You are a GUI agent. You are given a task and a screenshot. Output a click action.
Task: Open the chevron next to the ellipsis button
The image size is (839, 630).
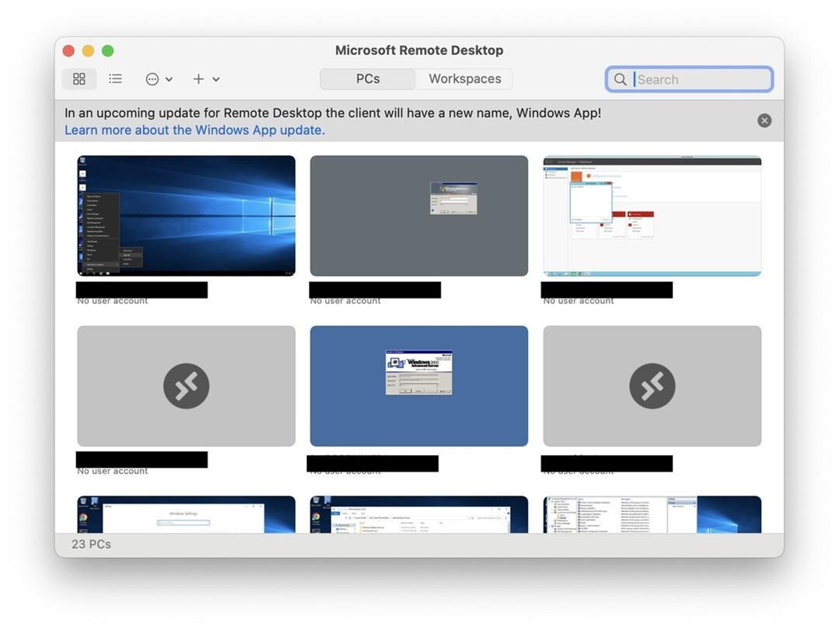click(168, 79)
